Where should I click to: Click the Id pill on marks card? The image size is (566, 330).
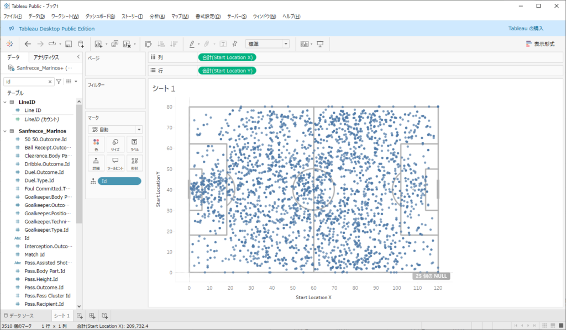point(119,181)
